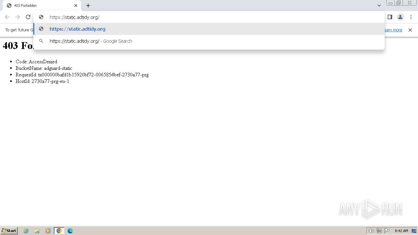418x235 pixels.
Task: Select the 'HostId: 2730a77-prg-eu-1' text line
Action: 42,81
